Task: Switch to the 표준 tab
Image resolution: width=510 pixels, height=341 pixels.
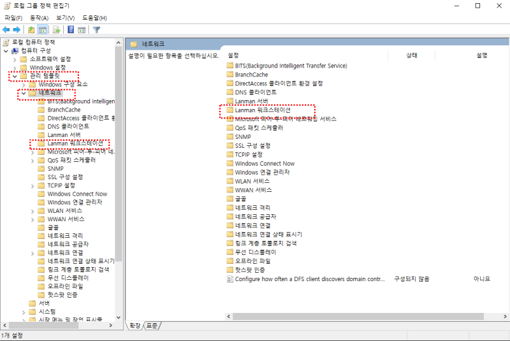Action: [x=152, y=326]
